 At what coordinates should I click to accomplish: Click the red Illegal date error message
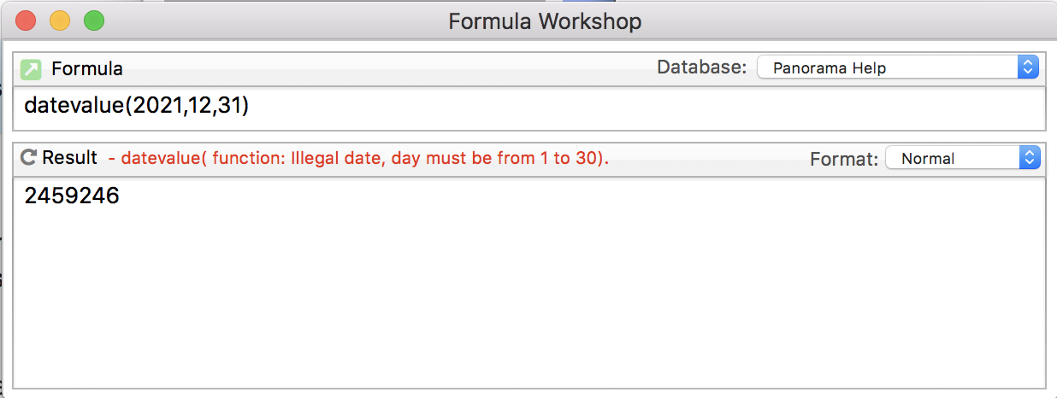pos(359,158)
